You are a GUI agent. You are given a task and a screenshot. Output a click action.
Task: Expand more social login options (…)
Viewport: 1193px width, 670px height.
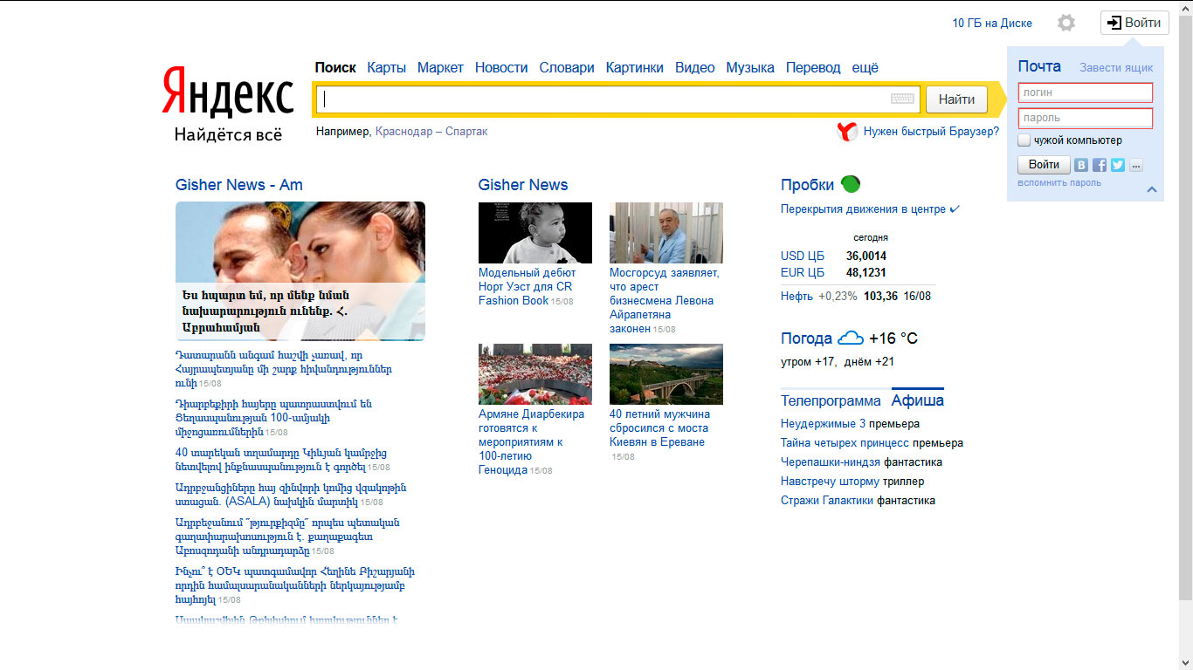click(x=1135, y=165)
